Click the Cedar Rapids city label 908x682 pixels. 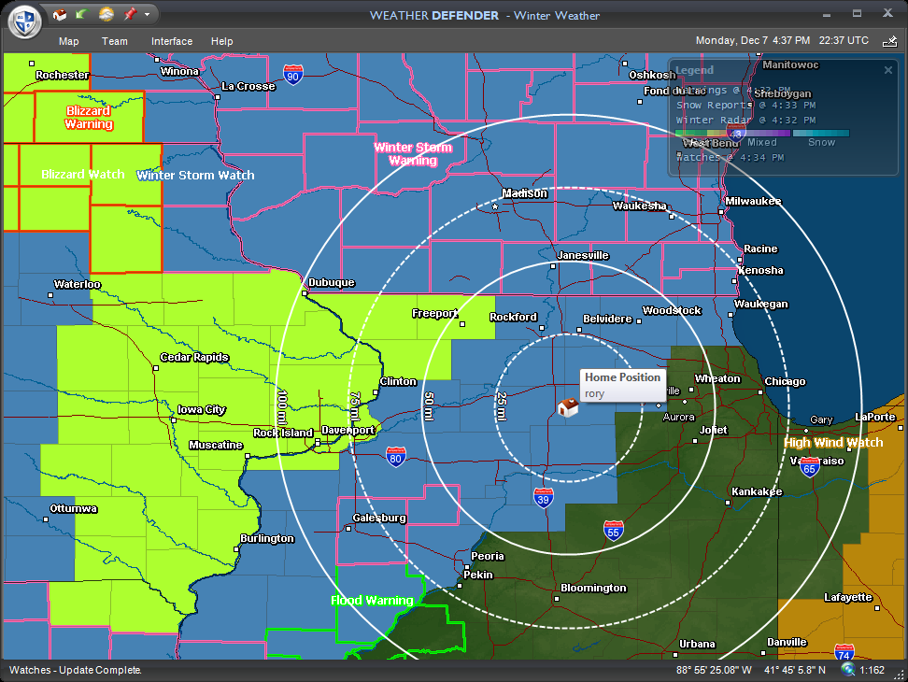pyautogui.click(x=194, y=357)
